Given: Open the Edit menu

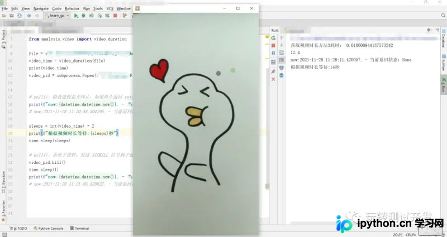Looking at the screenshot, I should pos(15,8).
